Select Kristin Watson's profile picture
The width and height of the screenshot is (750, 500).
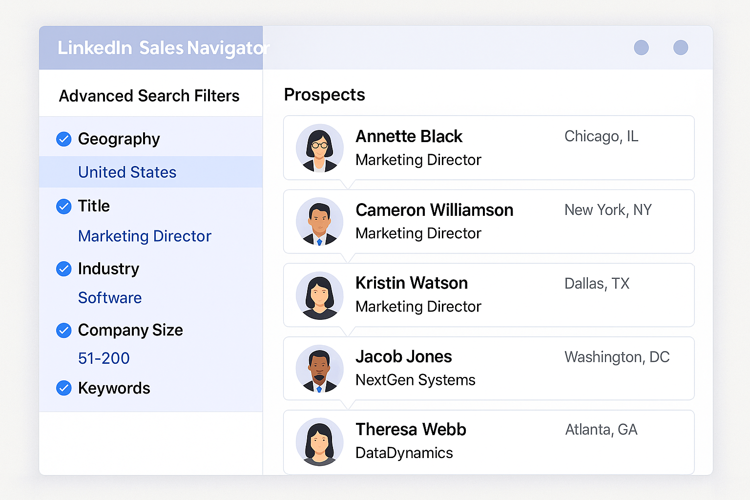tap(319, 295)
